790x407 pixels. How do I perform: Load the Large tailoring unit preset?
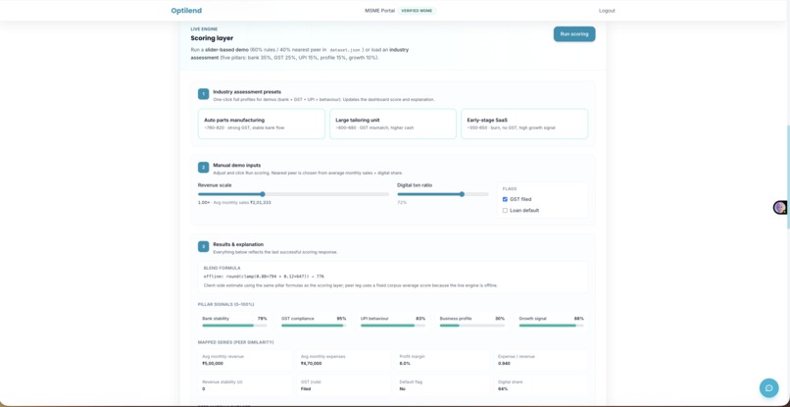(393, 125)
